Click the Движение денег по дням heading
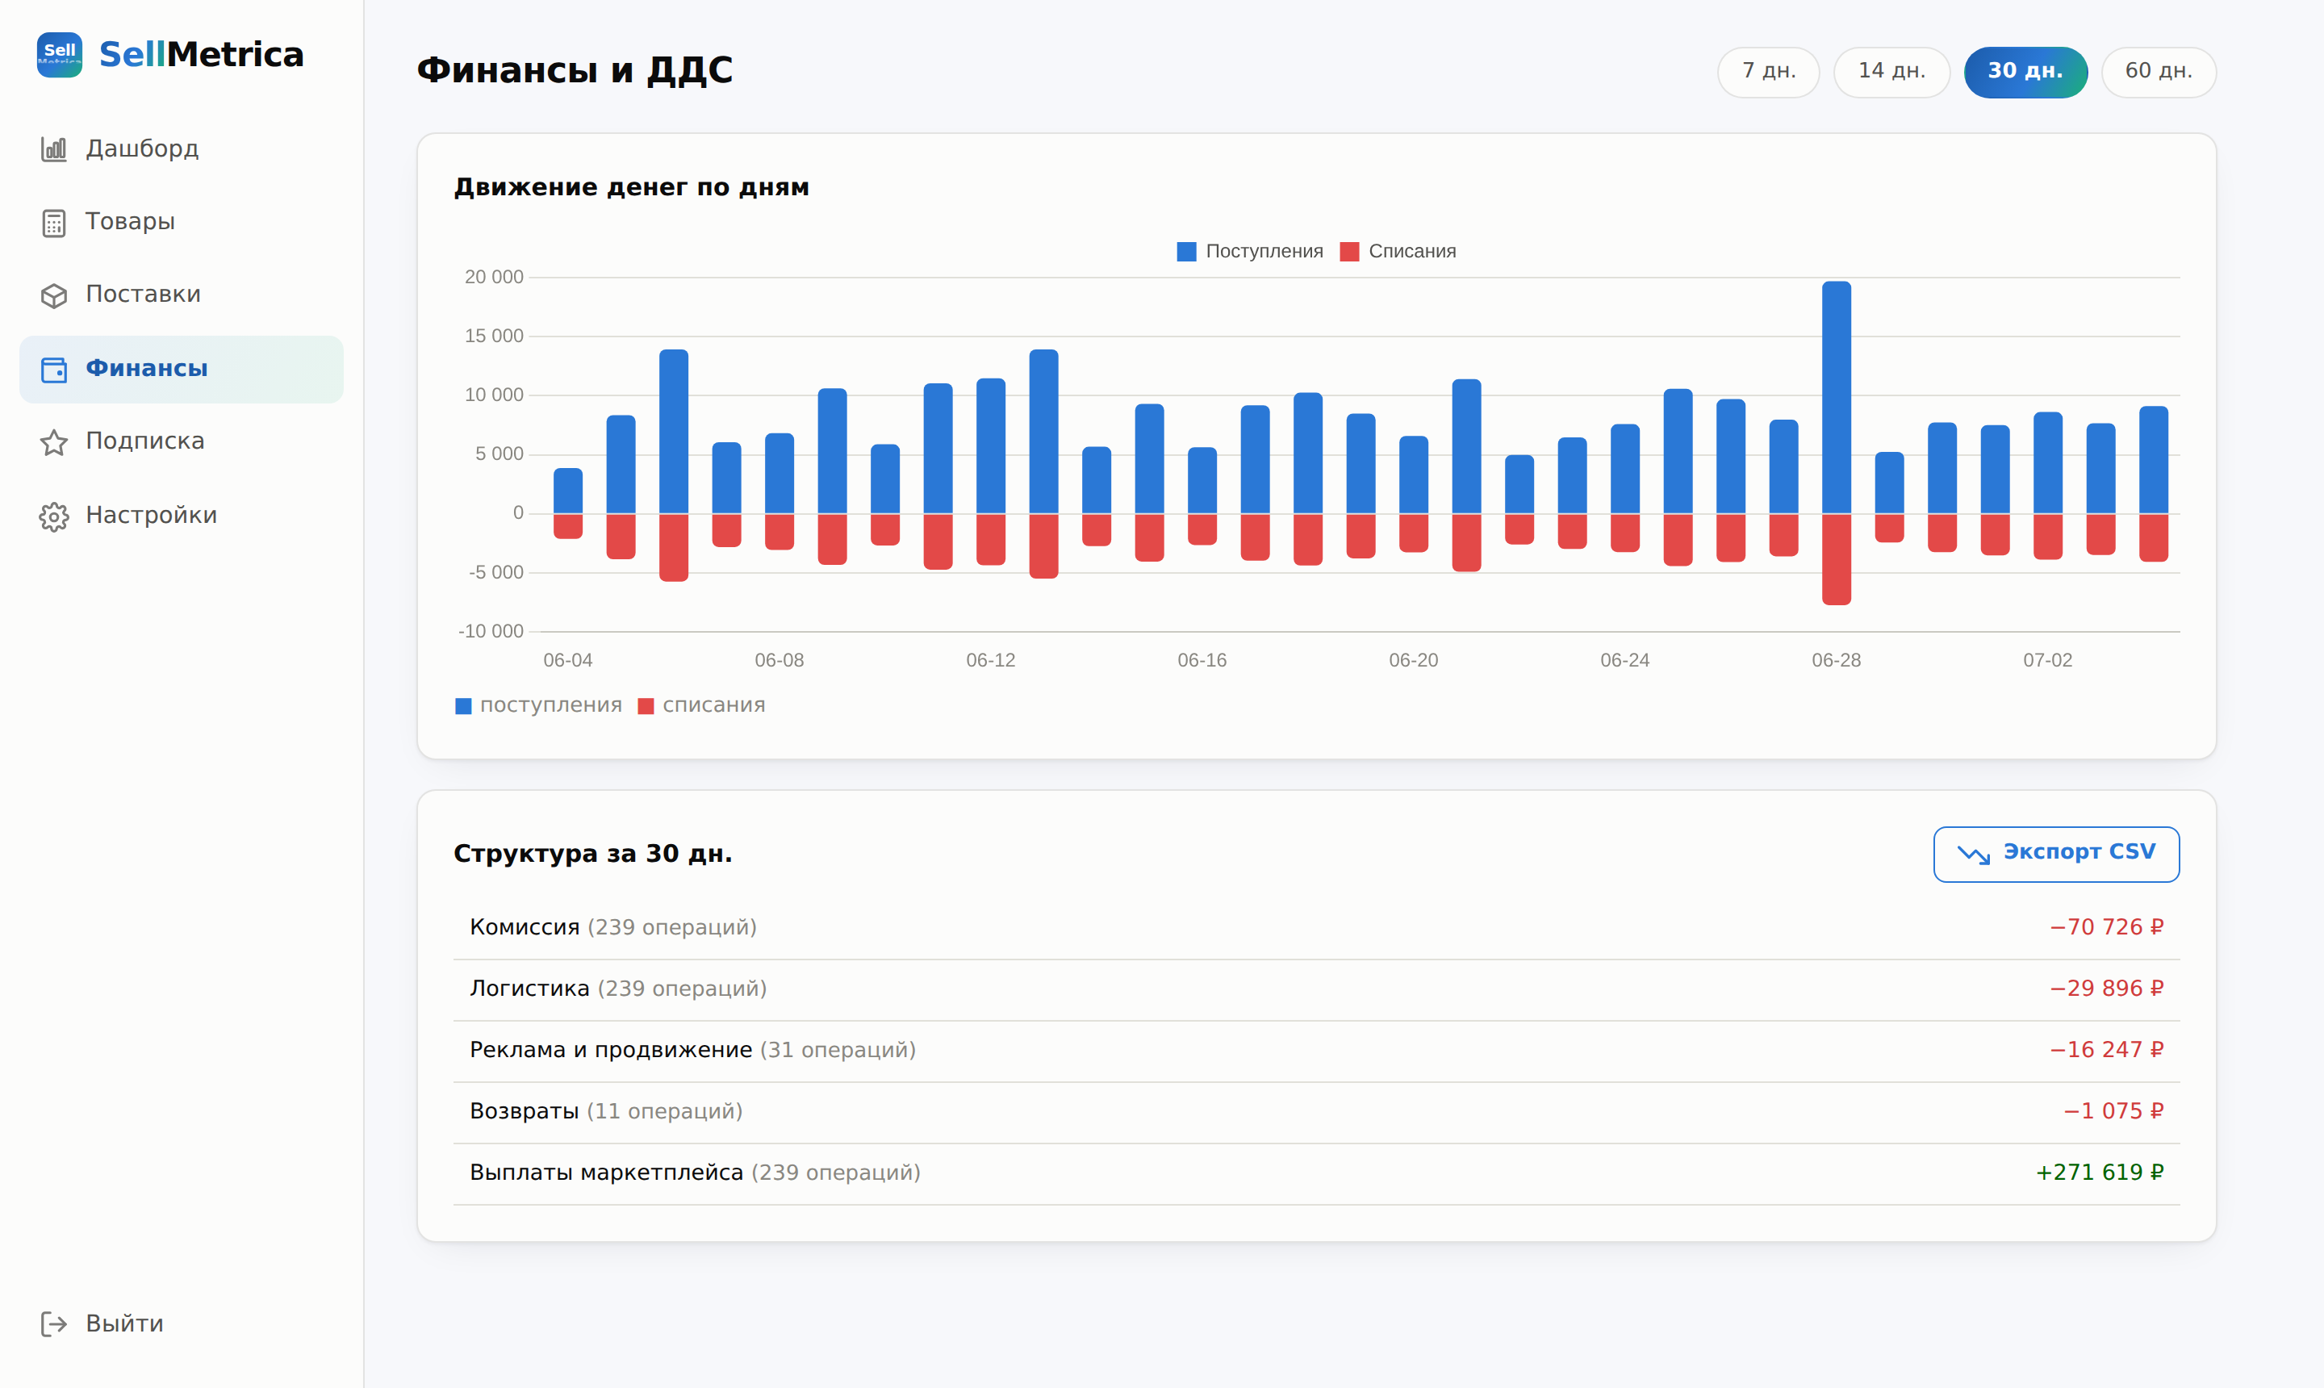Viewport: 2324px width, 1388px height. click(x=631, y=188)
